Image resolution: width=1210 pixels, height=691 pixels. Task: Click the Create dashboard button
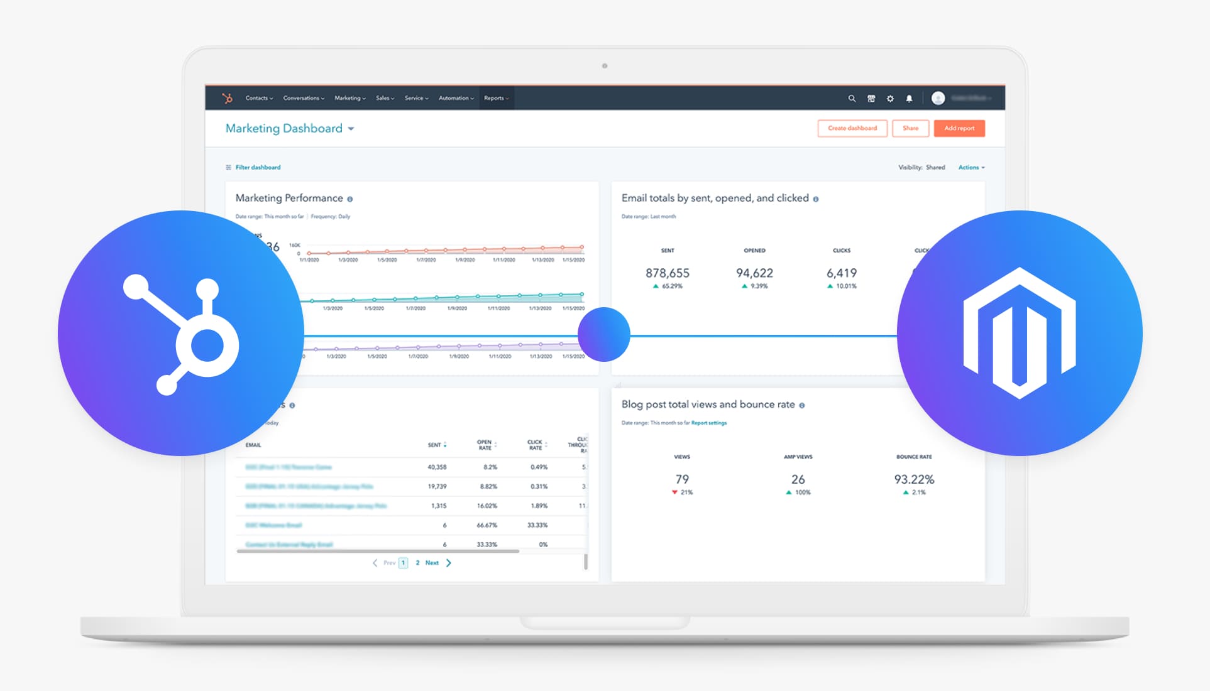pos(852,128)
